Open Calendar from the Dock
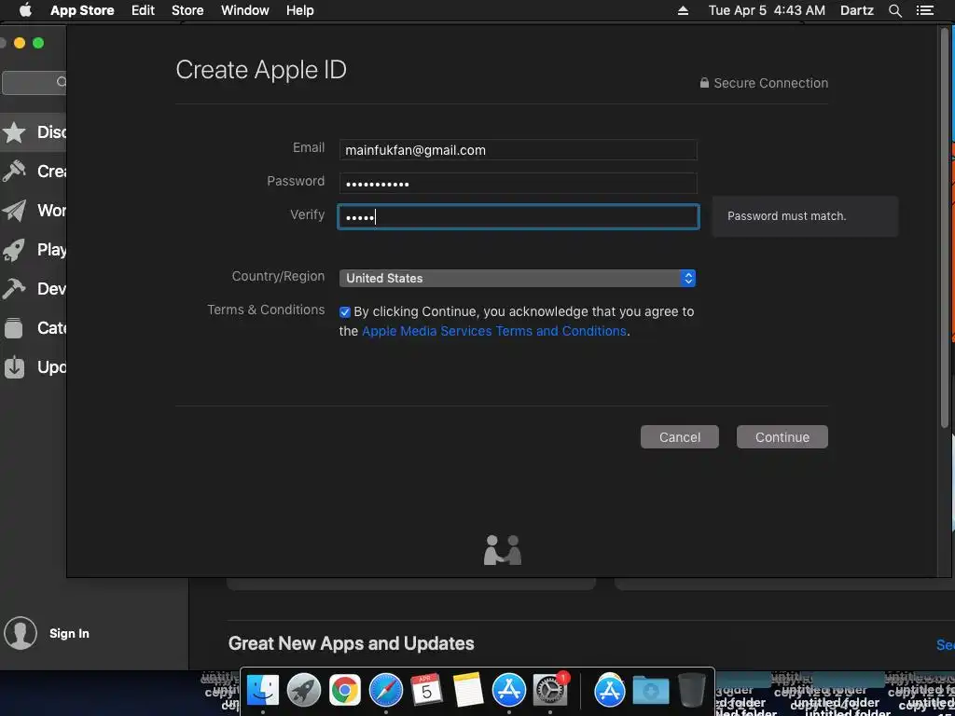The image size is (955, 716). 427,691
